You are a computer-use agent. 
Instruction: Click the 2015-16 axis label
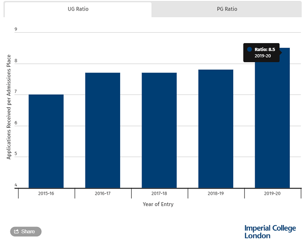[46, 193]
